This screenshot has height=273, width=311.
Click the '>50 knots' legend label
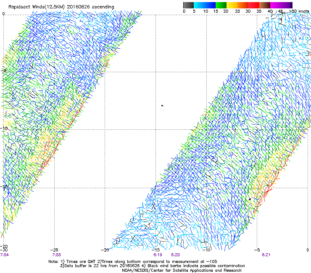click(299, 11)
